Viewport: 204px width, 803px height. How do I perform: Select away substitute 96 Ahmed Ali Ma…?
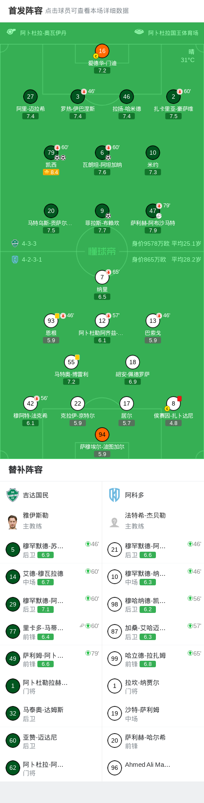point(153,768)
